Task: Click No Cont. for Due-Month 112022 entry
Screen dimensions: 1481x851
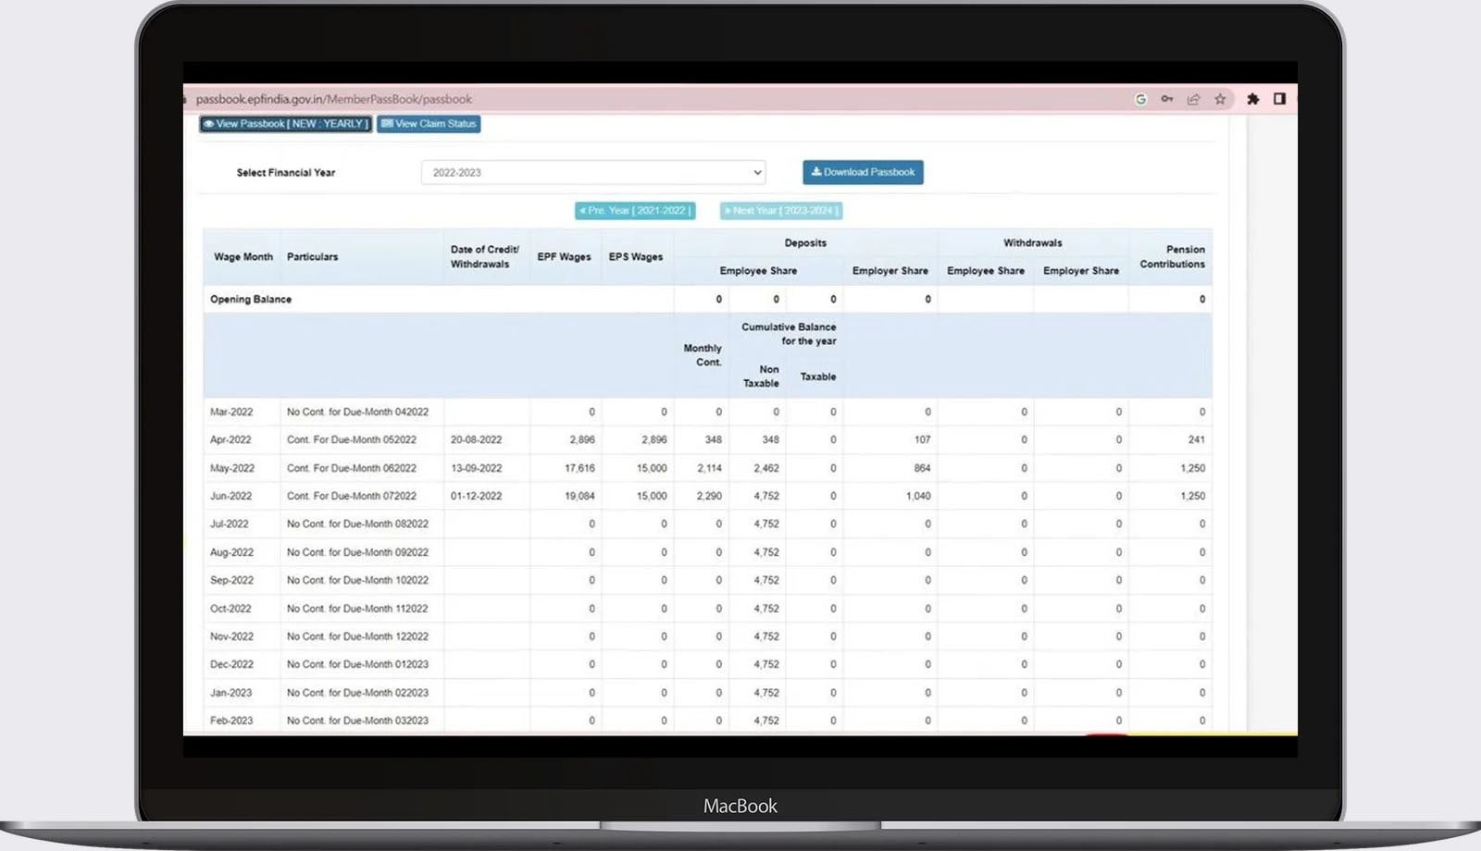Action: click(357, 610)
